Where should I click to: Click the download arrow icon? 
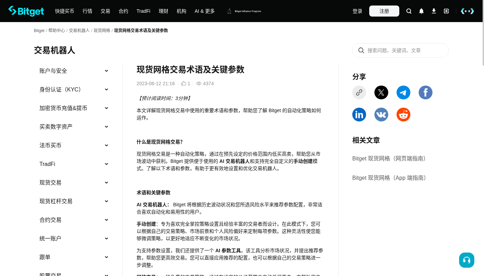point(434,11)
